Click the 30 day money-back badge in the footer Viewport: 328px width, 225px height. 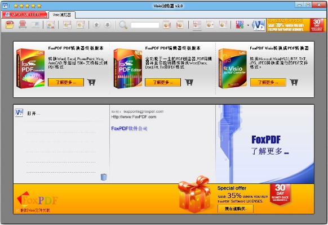(x=280, y=195)
